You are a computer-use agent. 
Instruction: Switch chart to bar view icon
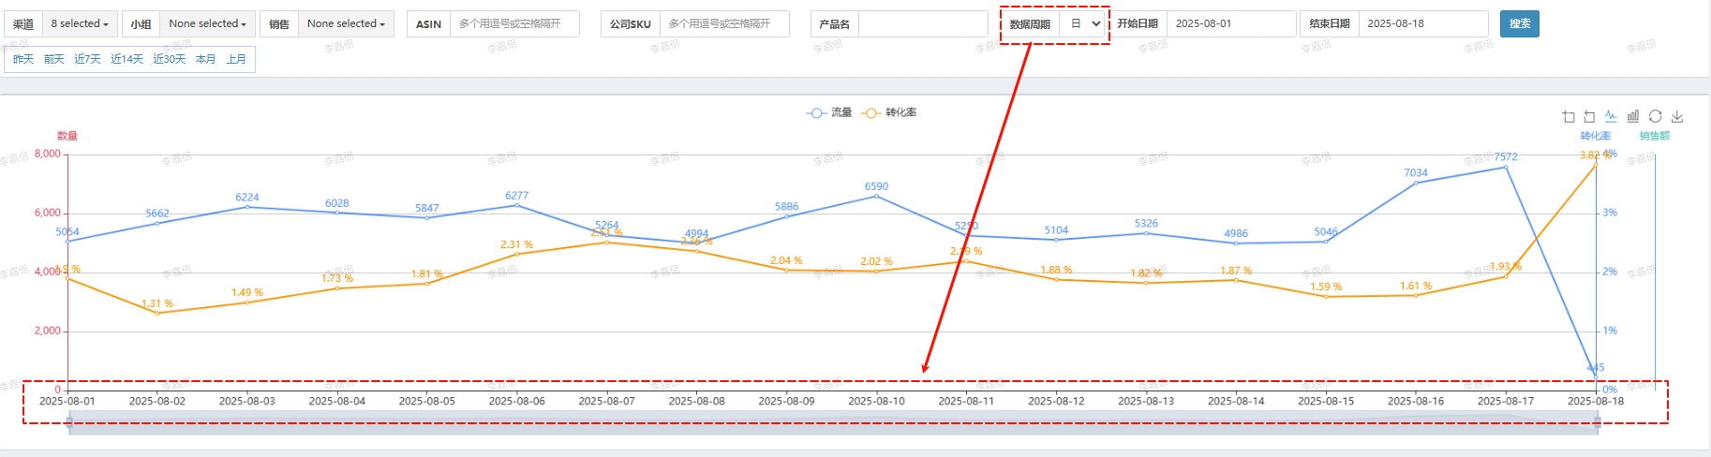pos(1633,116)
